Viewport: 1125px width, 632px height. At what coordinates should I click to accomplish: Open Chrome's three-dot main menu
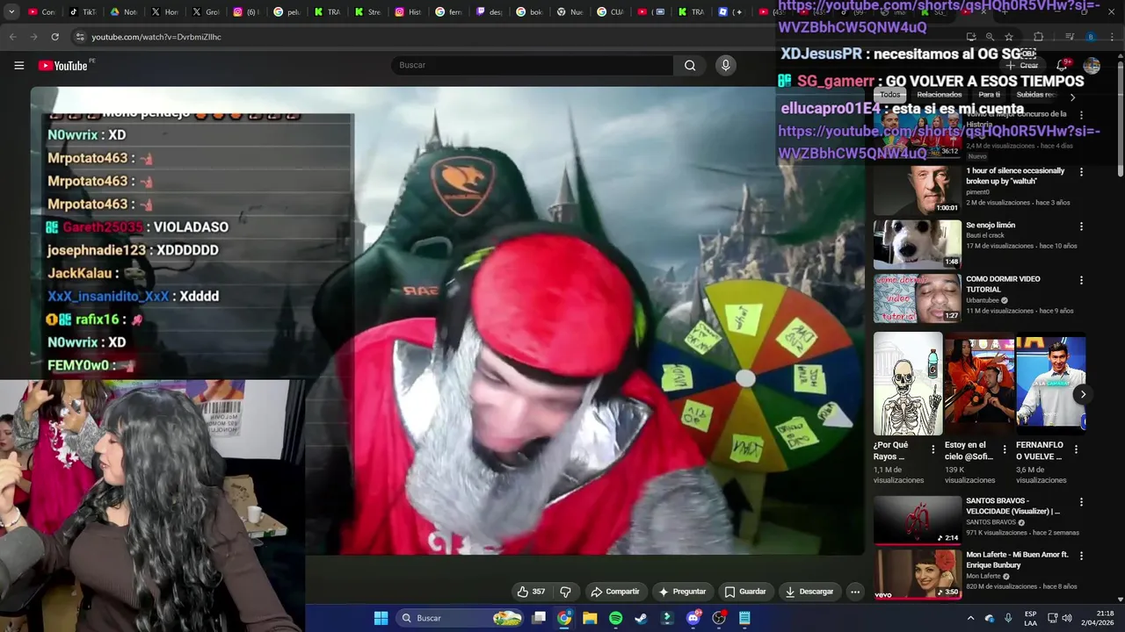click(1110, 37)
